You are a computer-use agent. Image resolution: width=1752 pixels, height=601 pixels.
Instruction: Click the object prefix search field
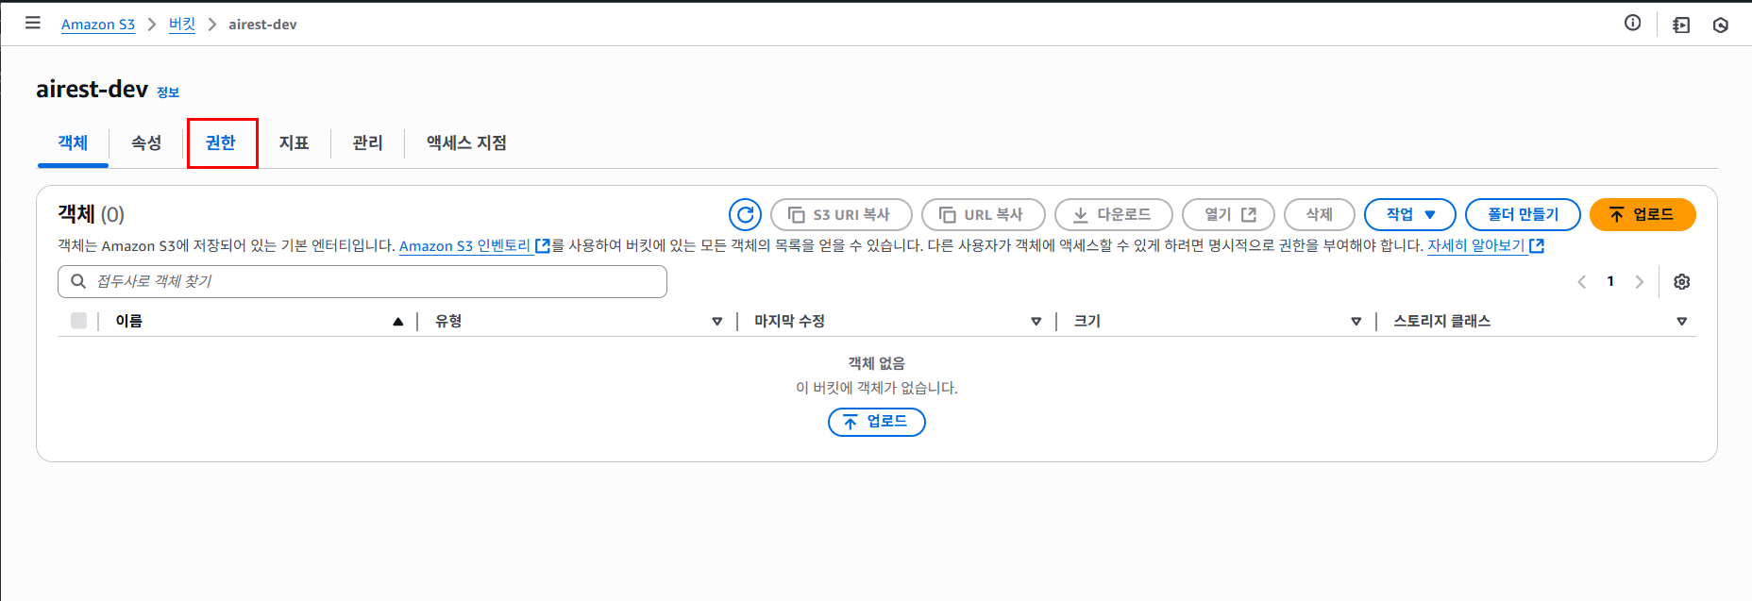(x=362, y=281)
